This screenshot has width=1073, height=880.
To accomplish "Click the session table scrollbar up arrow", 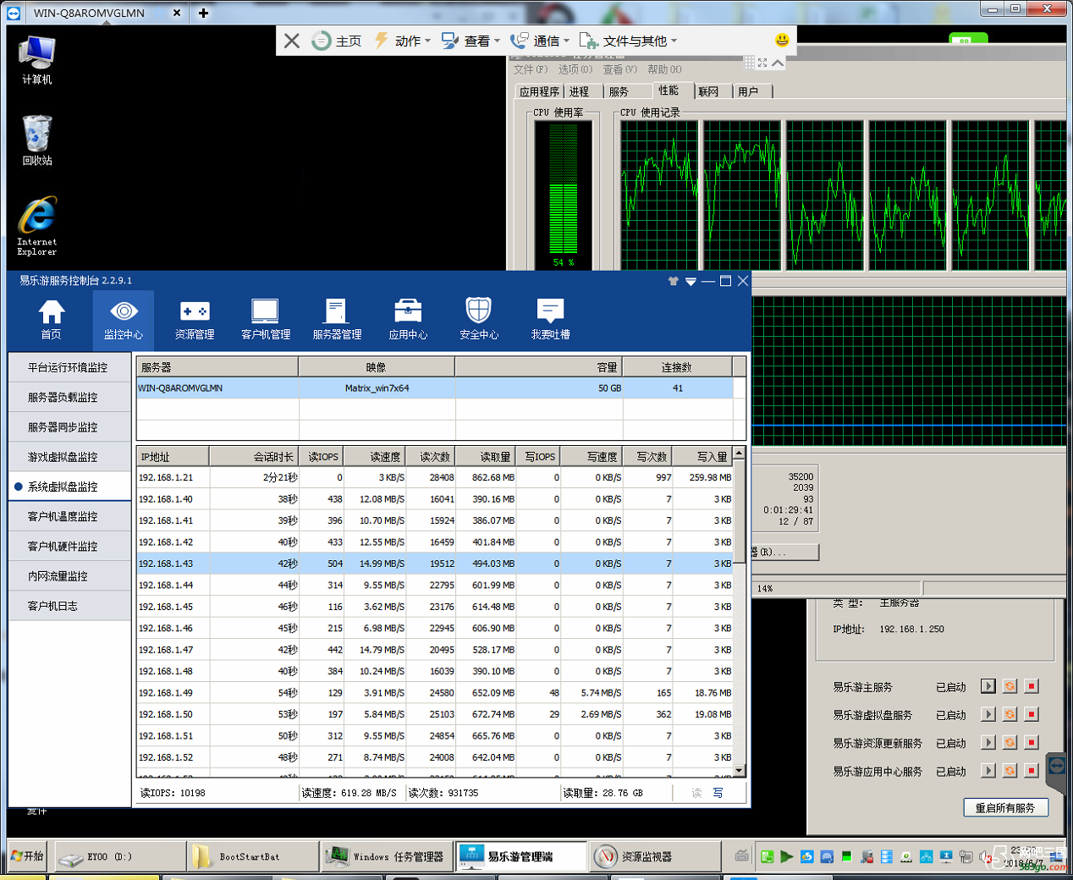I will point(740,454).
